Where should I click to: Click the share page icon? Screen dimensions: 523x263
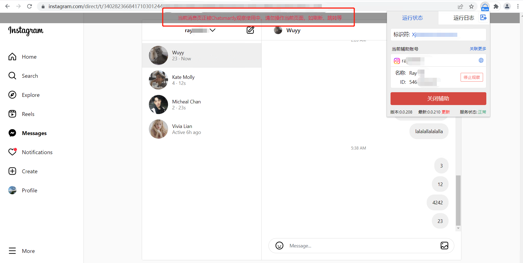461,6
